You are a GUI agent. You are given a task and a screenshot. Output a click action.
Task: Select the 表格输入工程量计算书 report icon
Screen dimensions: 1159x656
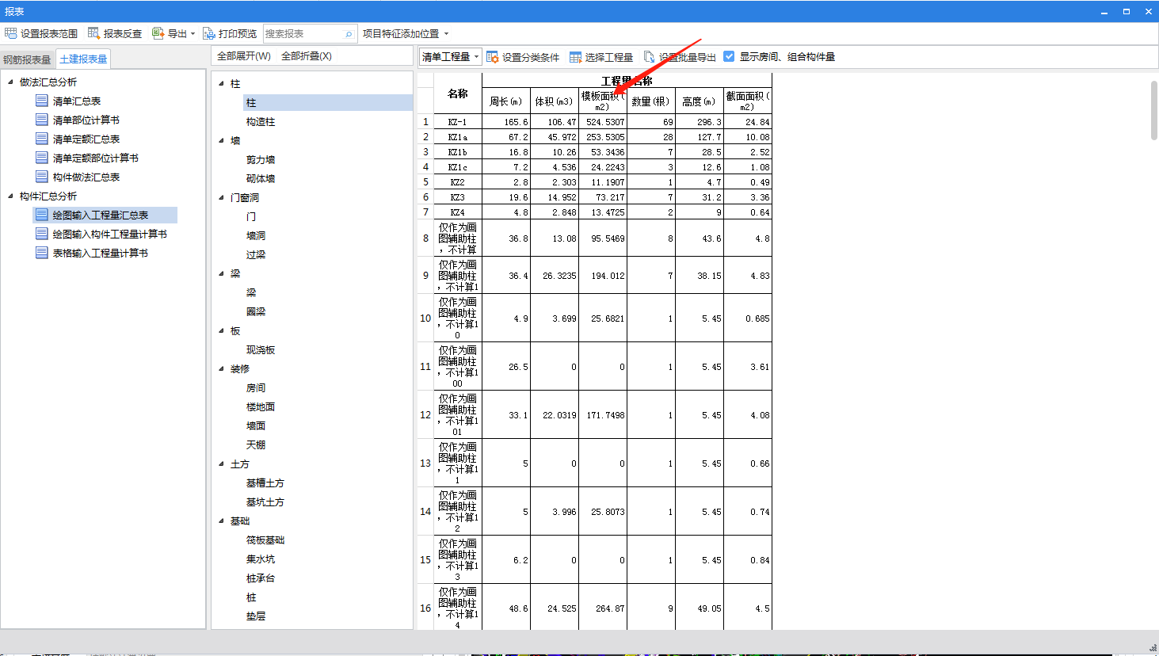(42, 253)
